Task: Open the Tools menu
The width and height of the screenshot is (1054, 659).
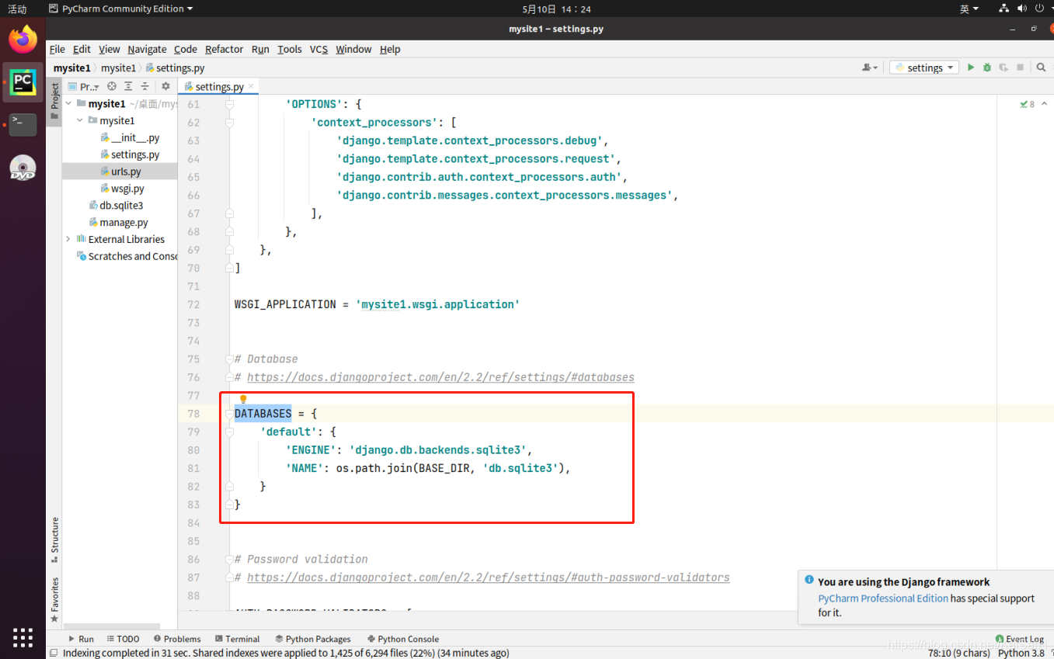Action: pos(290,49)
